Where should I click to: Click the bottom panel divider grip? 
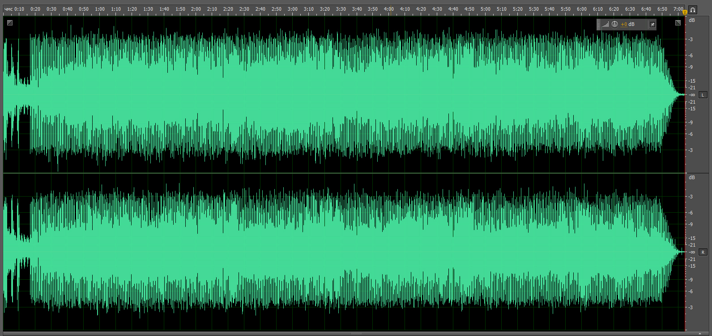coord(356,333)
